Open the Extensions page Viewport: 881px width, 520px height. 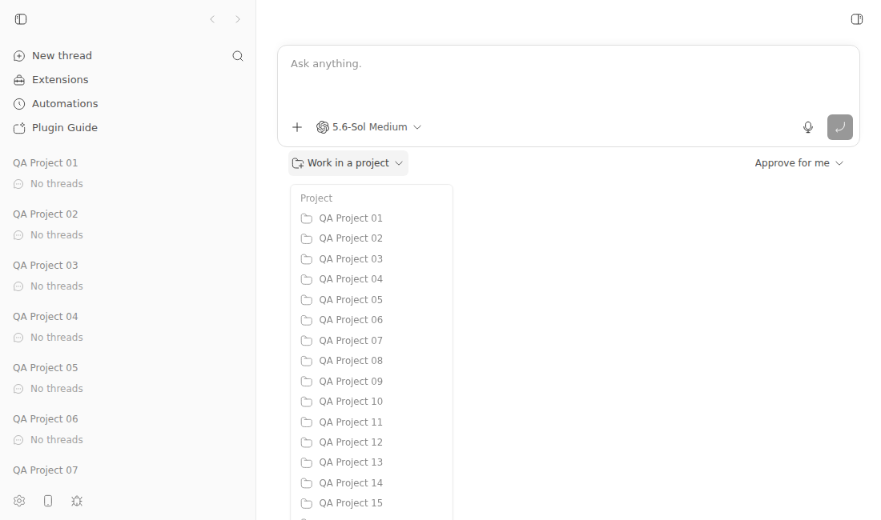pos(60,80)
